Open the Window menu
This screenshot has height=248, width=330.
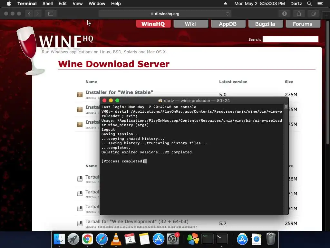pos(97,4)
